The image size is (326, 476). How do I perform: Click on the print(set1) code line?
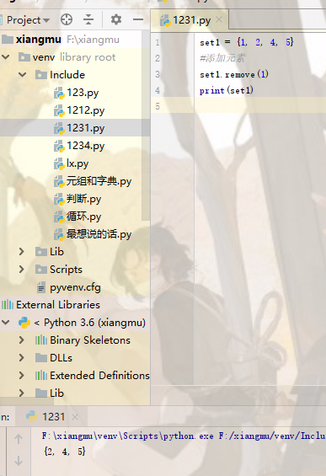coord(227,90)
